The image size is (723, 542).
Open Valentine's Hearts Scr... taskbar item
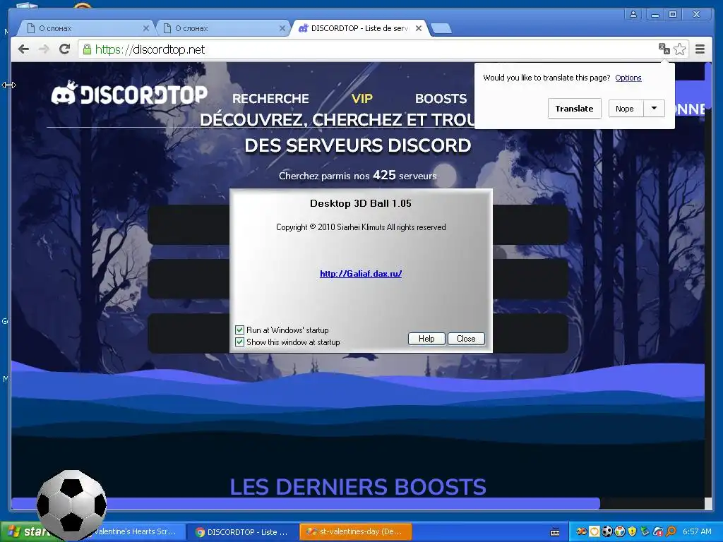[x=133, y=531]
